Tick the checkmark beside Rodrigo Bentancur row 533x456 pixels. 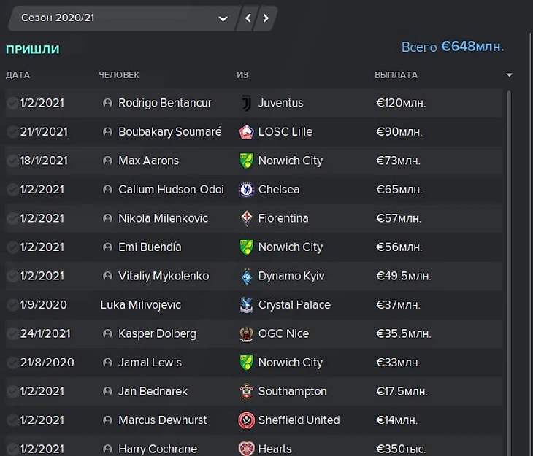point(12,104)
